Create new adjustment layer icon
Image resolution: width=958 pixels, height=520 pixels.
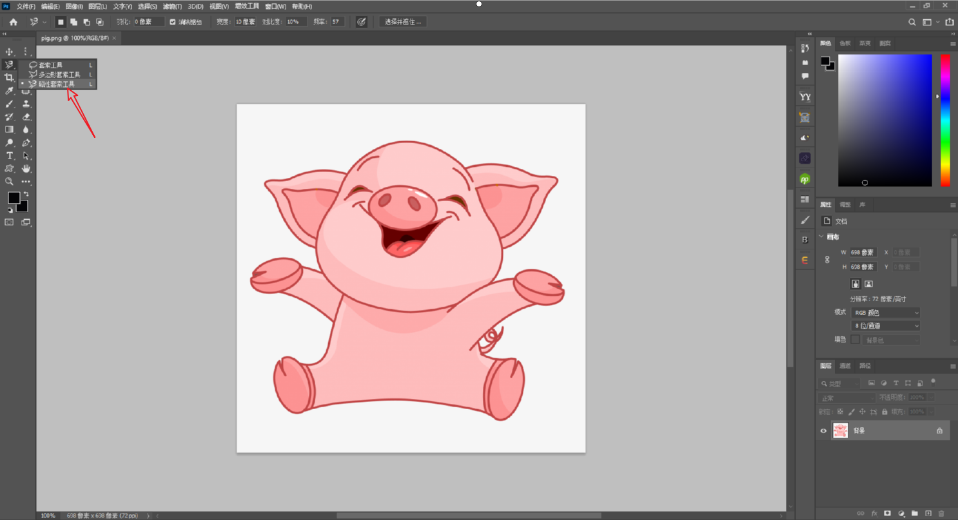(901, 514)
